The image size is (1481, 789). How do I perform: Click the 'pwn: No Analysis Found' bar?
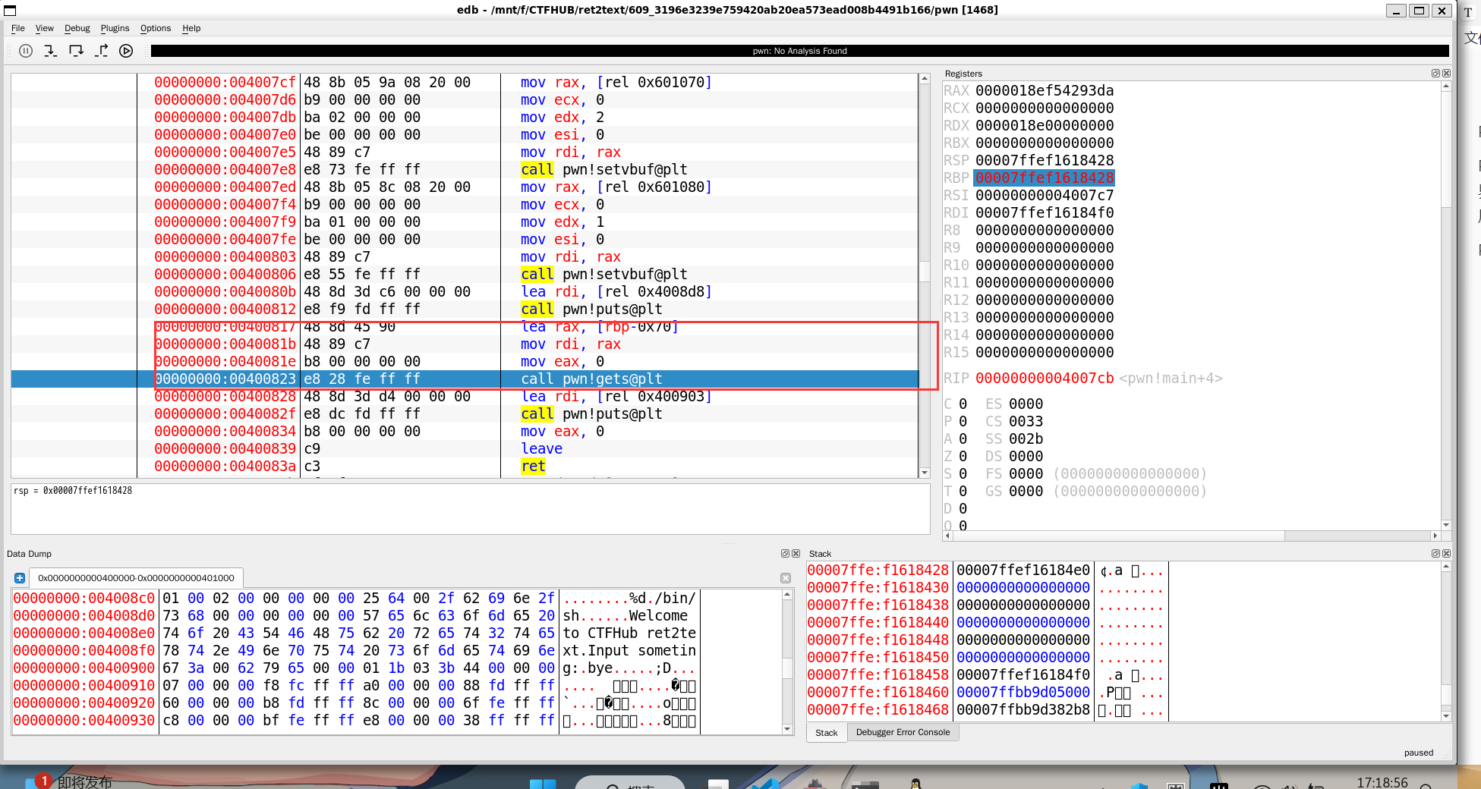799,51
